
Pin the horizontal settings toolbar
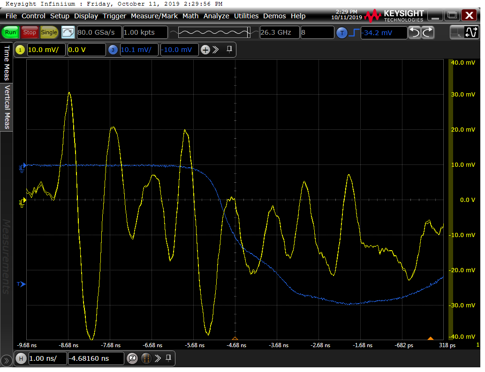(x=168, y=358)
